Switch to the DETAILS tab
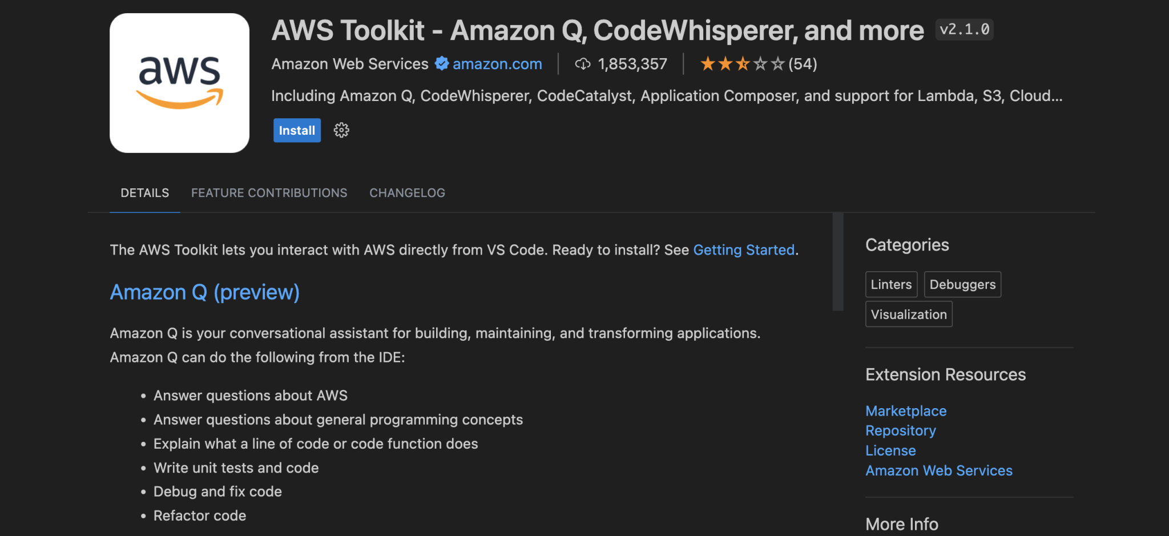 point(144,193)
